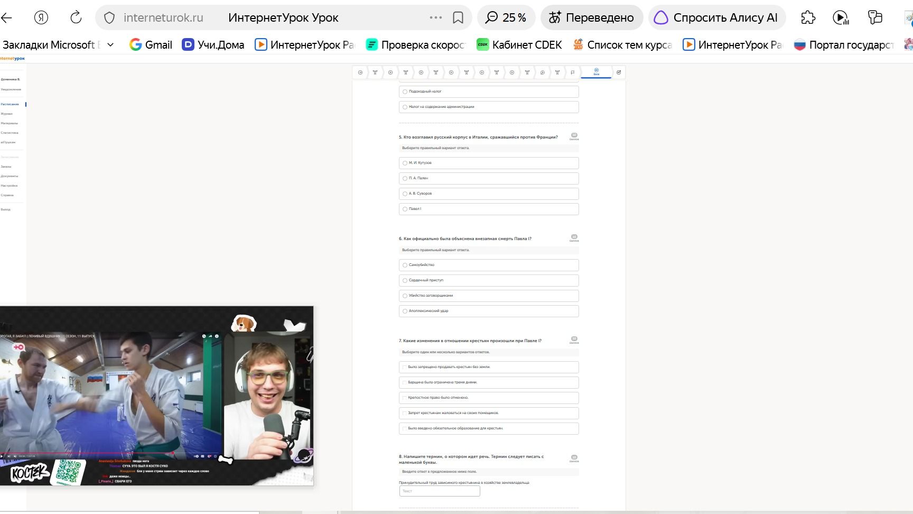Expand the Закладки Microsoft bookmarks folder chevron

click(110, 45)
